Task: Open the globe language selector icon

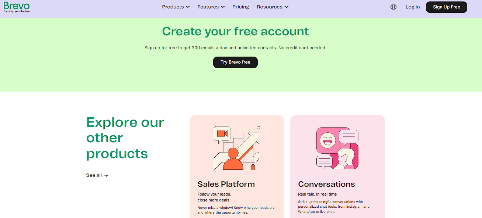Action: 393,7
